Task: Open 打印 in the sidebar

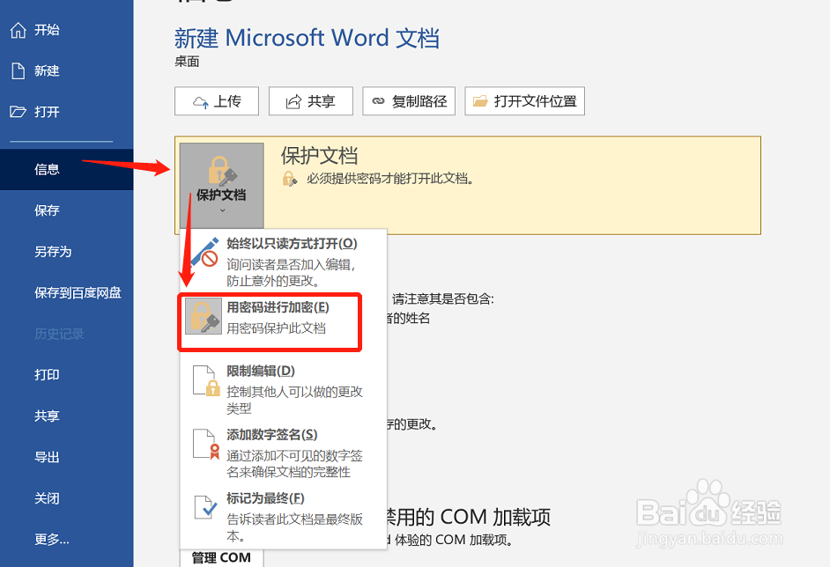Action: coord(67,375)
